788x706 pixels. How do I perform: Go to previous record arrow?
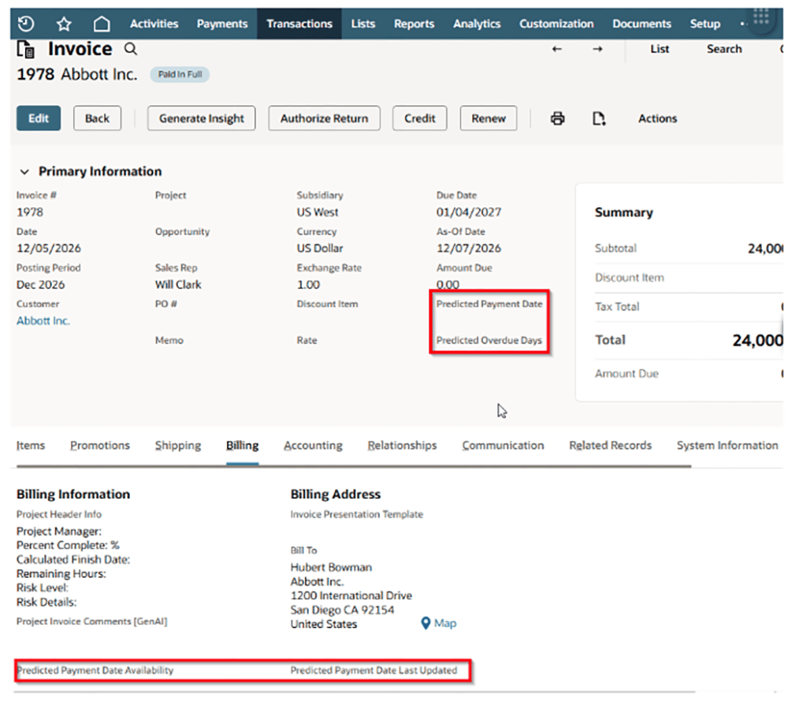[557, 49]
